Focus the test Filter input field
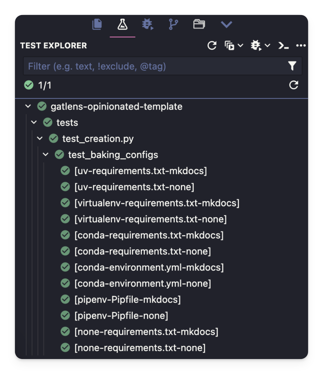Screen dimensions: 323x374 click(162, 66)
